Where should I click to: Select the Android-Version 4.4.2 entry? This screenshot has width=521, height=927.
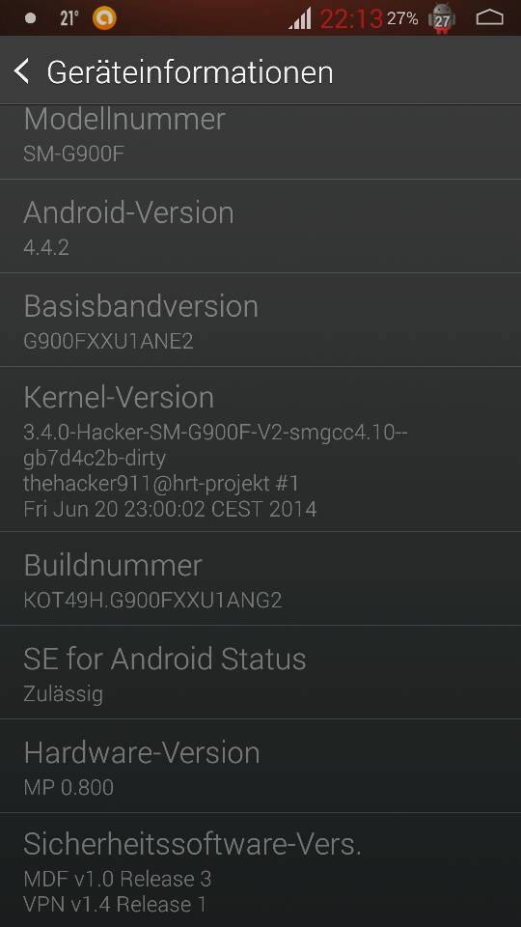pyautogui.click(x=260, y=226)
